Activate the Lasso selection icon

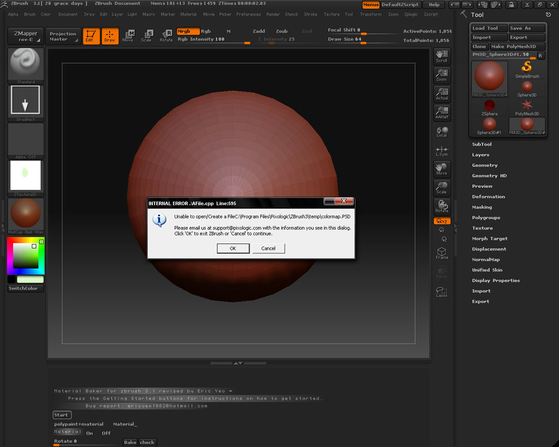click(442, 292)
